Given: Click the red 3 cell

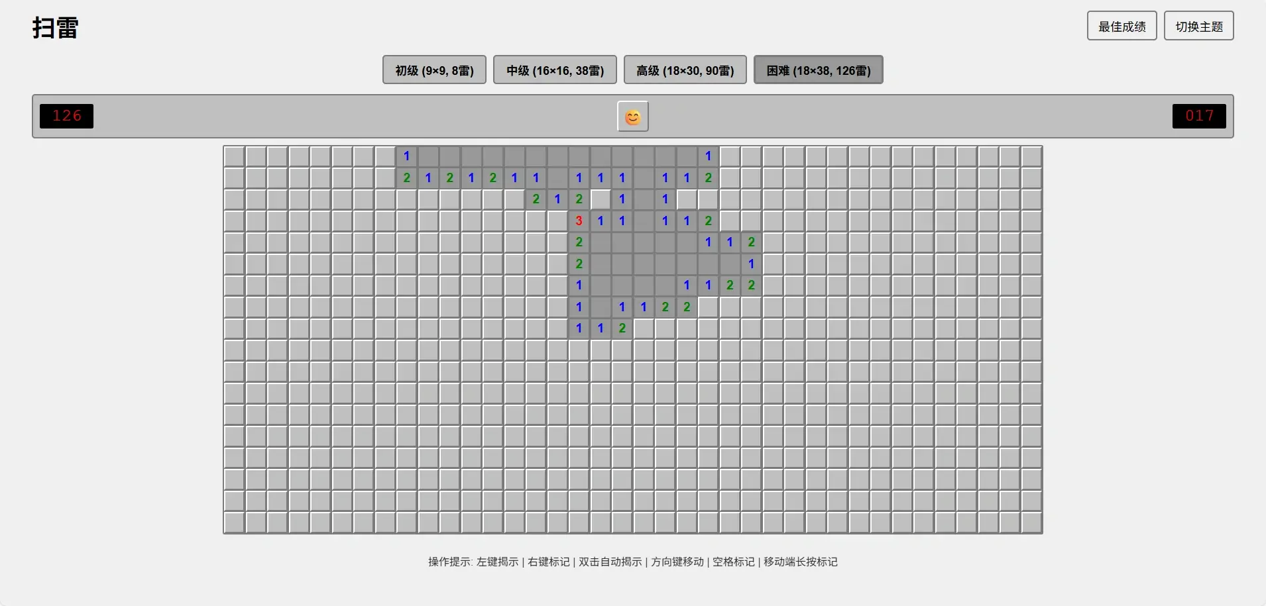Looking at the screenshot, I should [x=579, y=221].
